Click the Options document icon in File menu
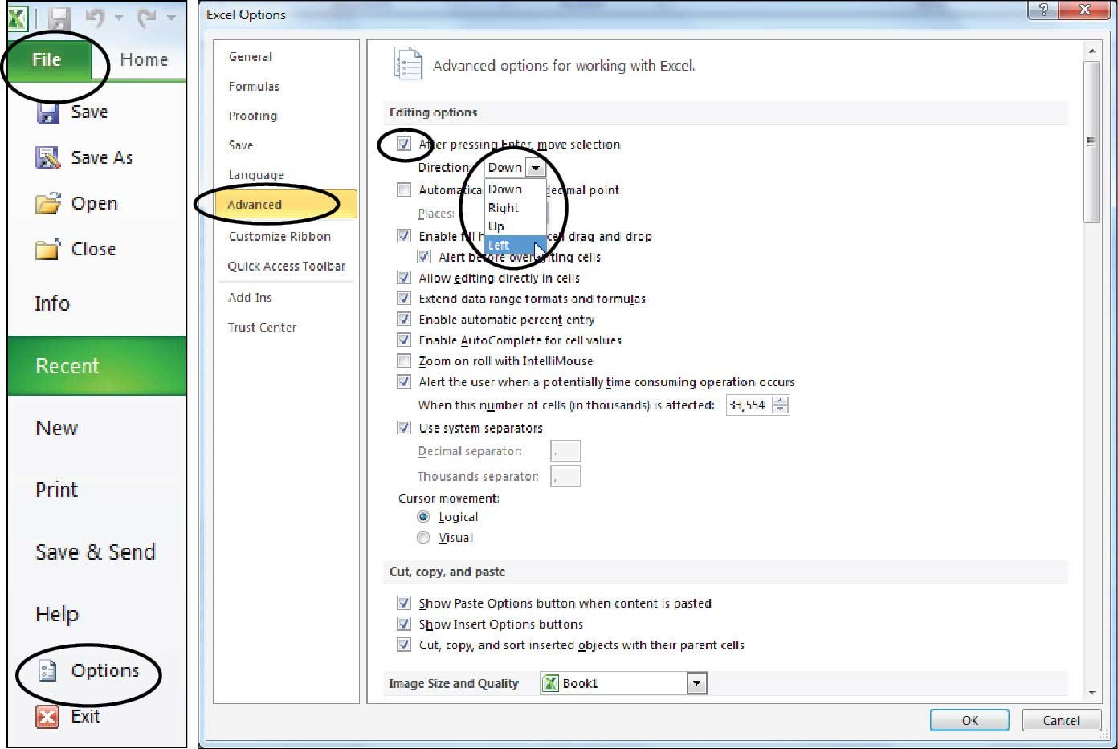Image resolution: width=1118 pixels, height=749 pixels. pos(48,670)
